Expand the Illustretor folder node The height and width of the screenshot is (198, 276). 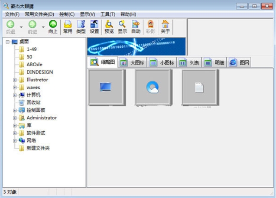click(15, 80)
